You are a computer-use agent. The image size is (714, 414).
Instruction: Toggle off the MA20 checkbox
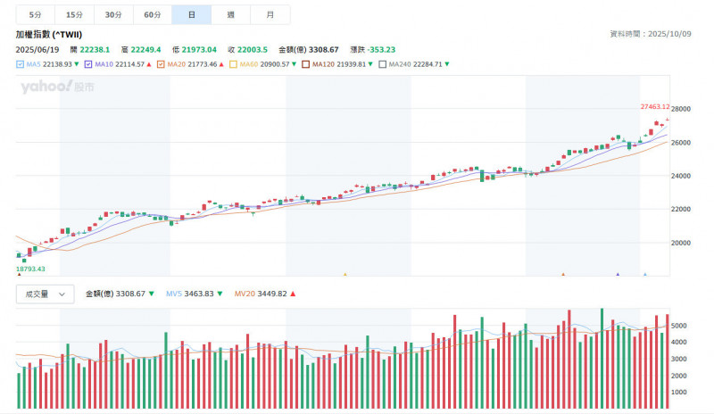pyautogui.click(x=161, y=64)
